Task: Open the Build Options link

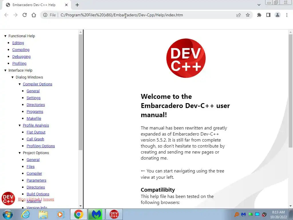Action: [x=38, y=194]
